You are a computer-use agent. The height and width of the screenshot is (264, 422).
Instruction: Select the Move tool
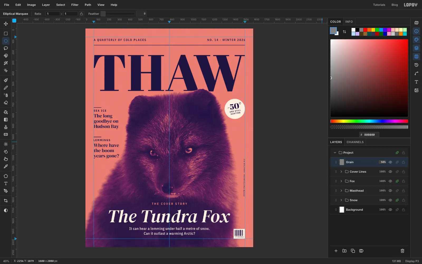[6, 24]
